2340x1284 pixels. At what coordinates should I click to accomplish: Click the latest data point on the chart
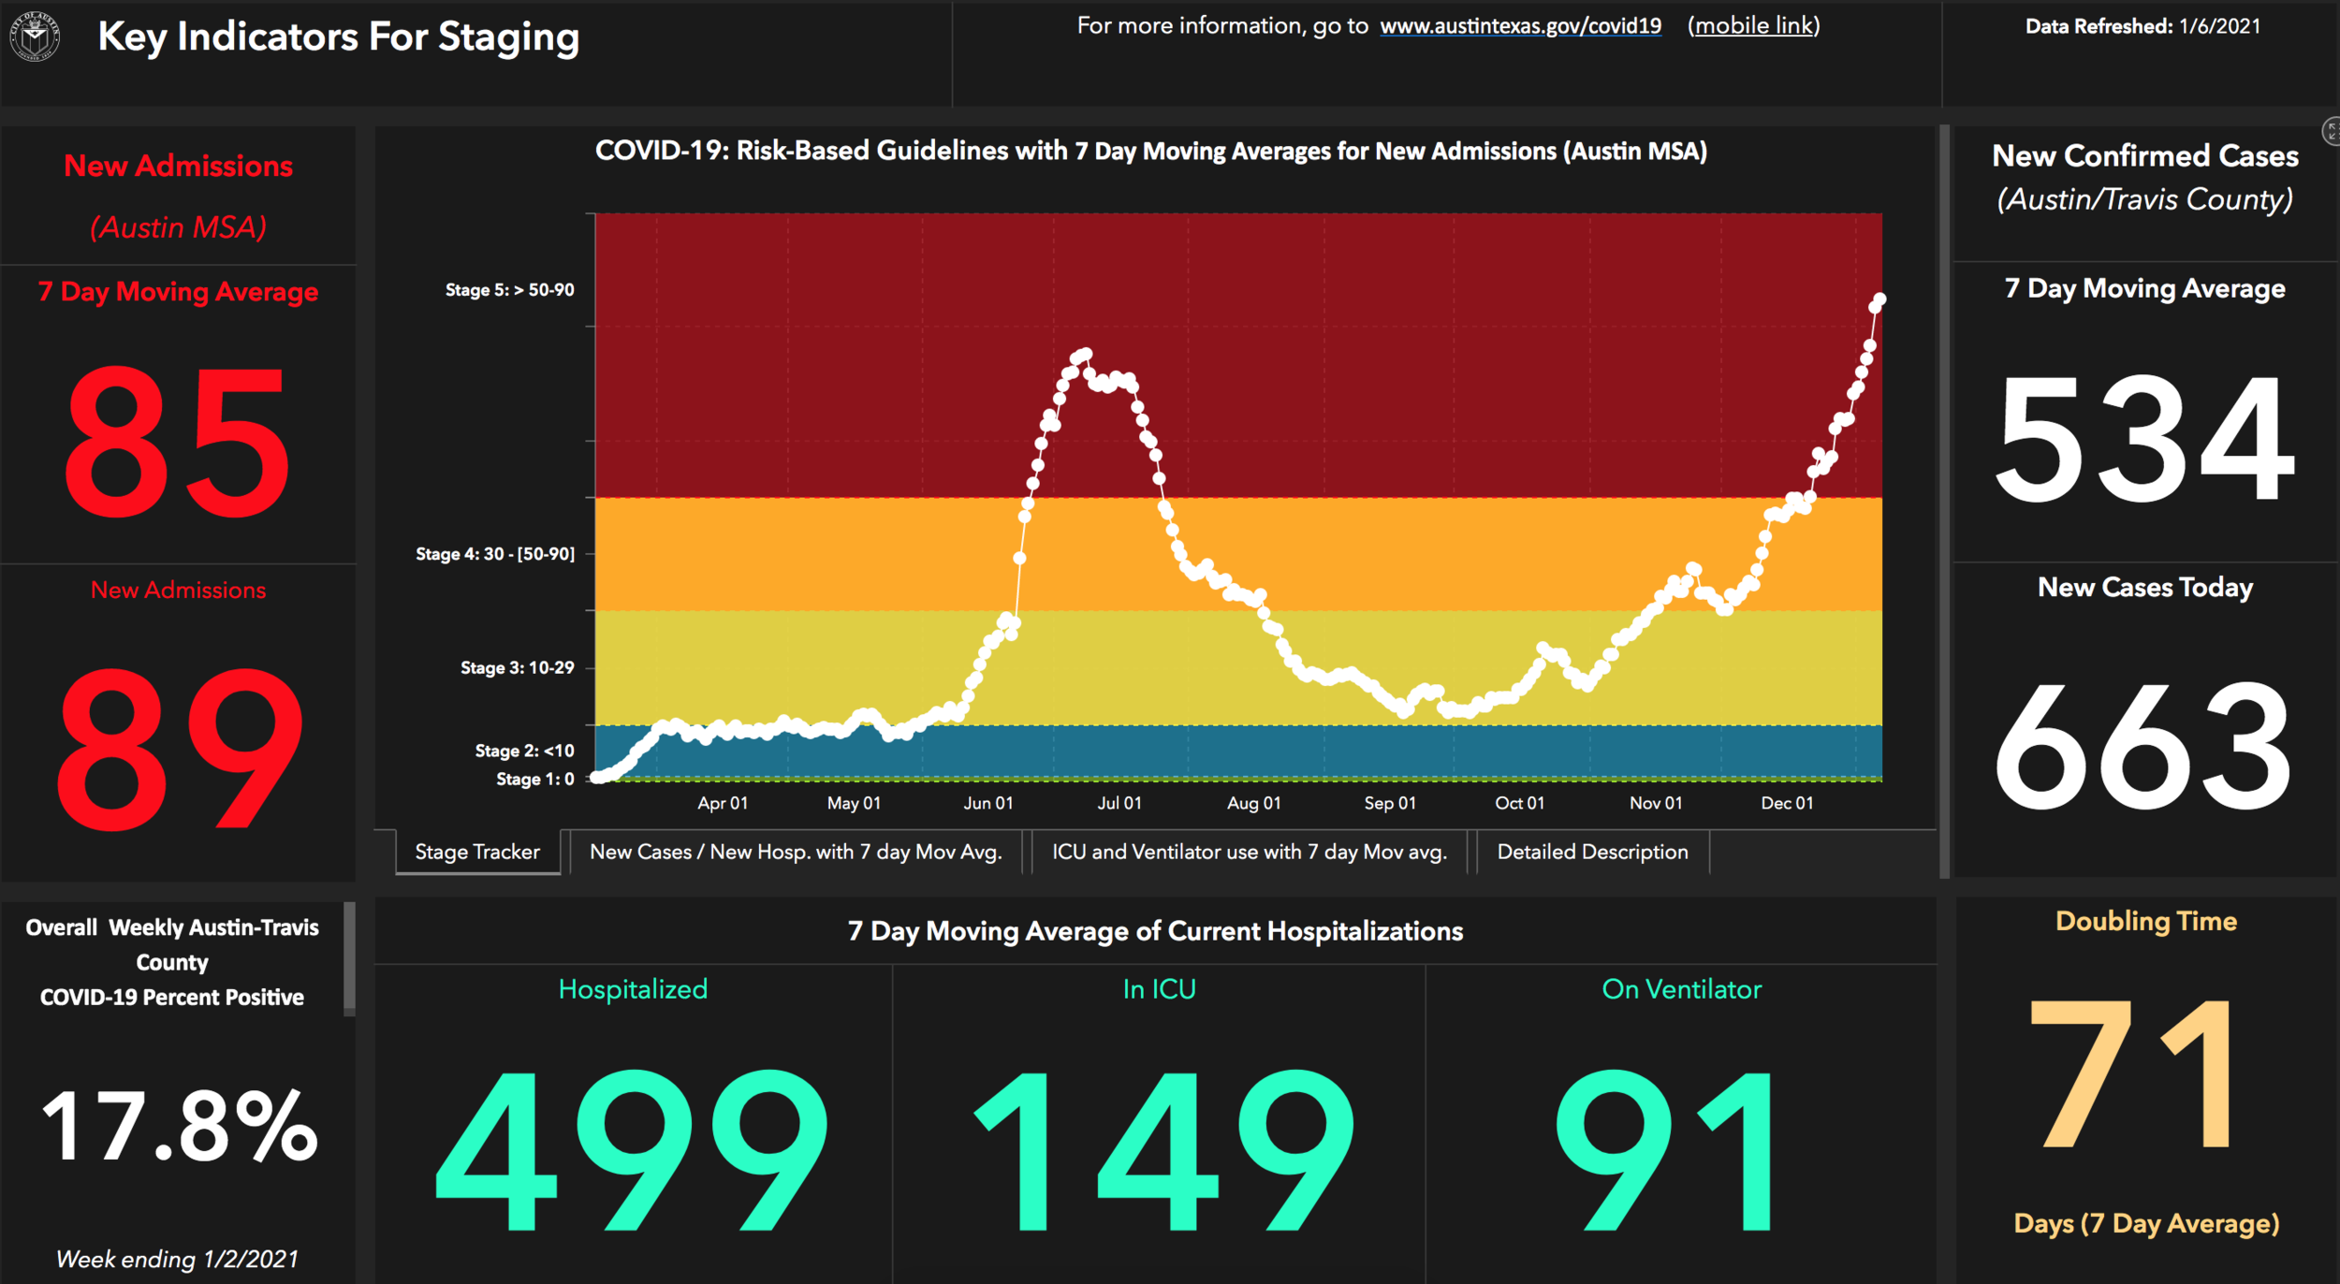(1879, 299)
